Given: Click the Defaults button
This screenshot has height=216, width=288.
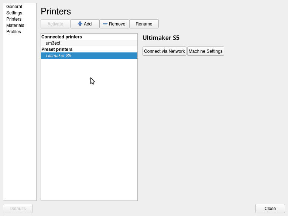Looking at the screenshot, I should (18, 209).
